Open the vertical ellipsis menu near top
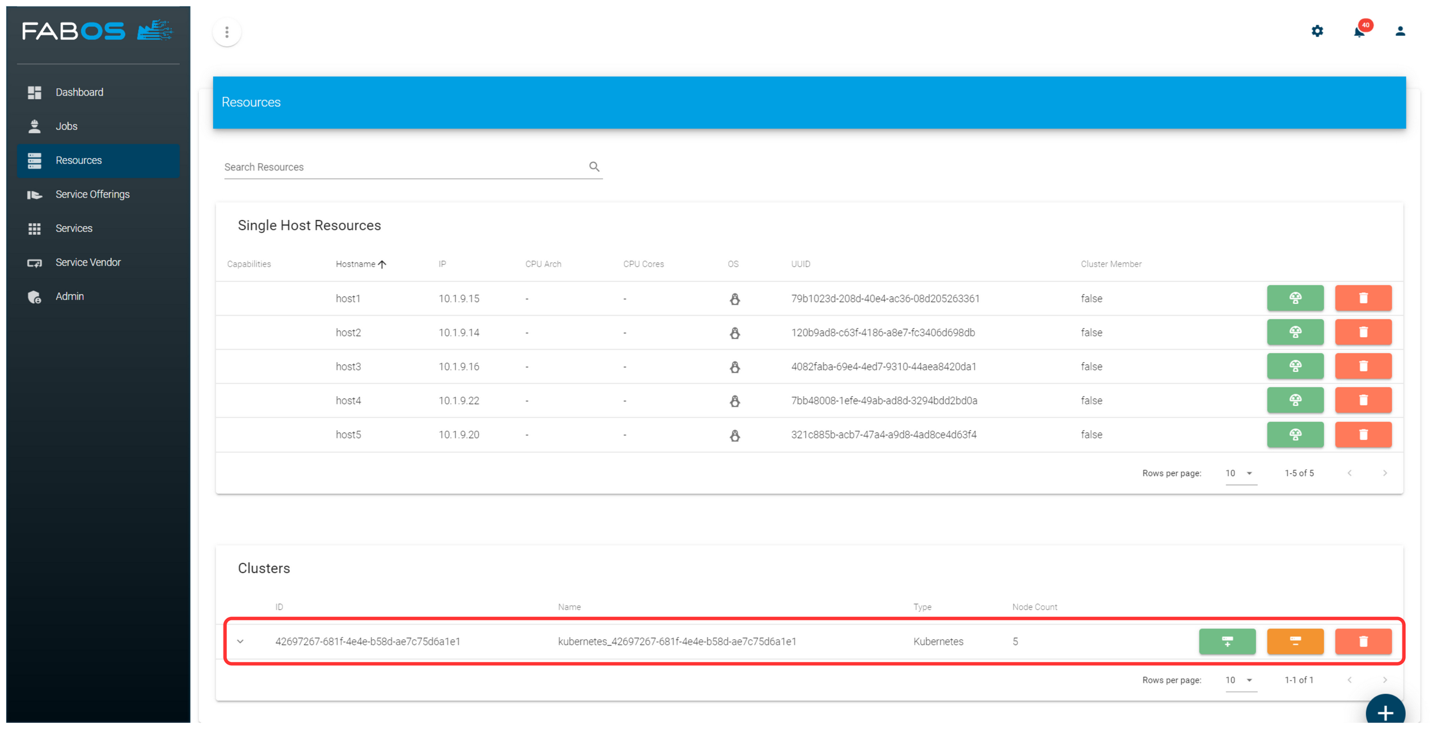 [227, 32]
